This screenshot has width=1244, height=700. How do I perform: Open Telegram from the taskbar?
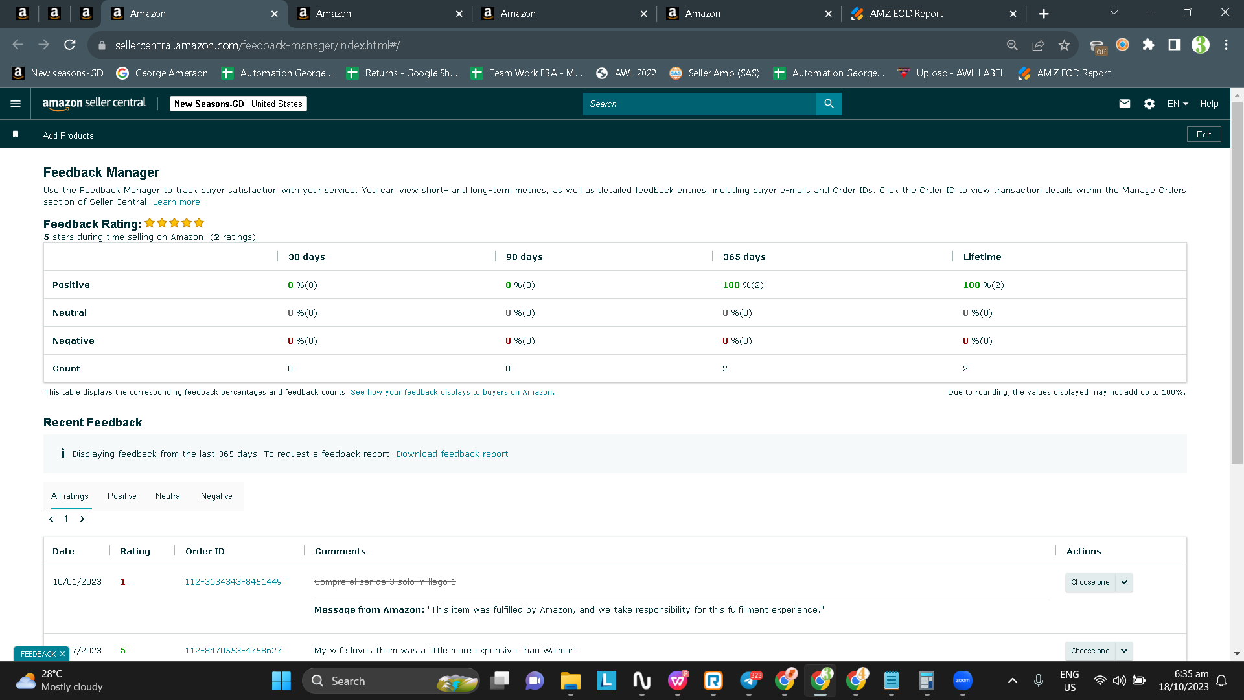pos(750,681)
